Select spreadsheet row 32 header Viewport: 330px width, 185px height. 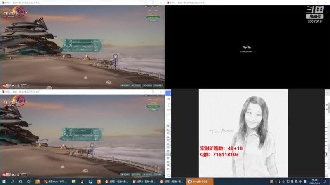pos(168,140)
